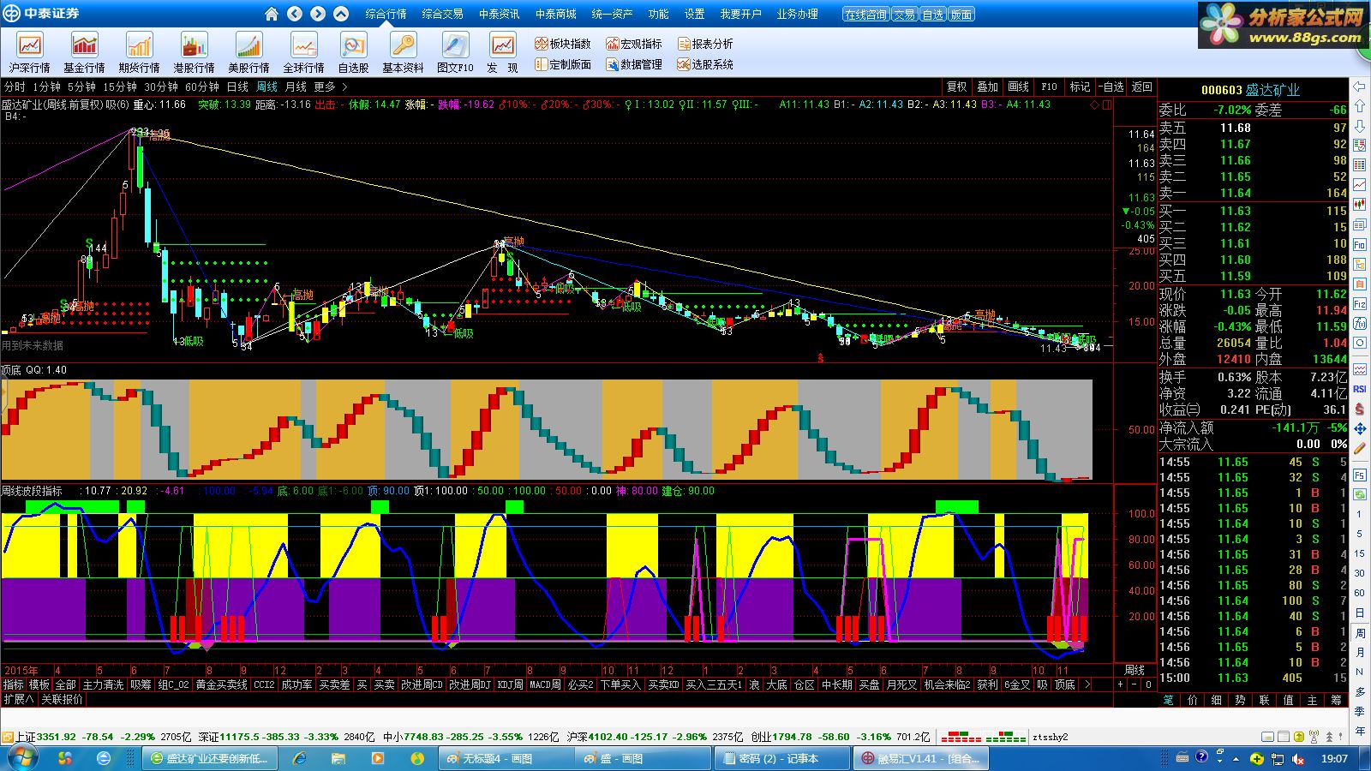Go back with left arrow nav icon
This screenshot has height=771, width=1371.
click(295, 14)
